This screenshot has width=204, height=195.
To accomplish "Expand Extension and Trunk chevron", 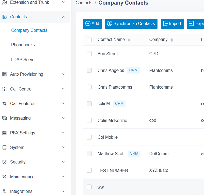I will click(x=63, y=2).
